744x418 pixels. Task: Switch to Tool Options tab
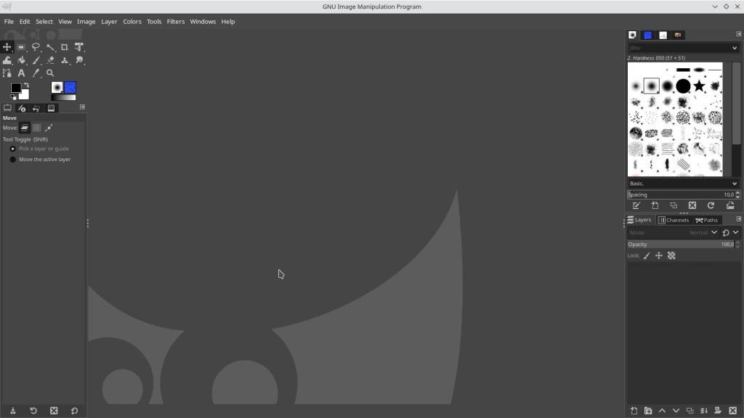(x=7, y=108)
